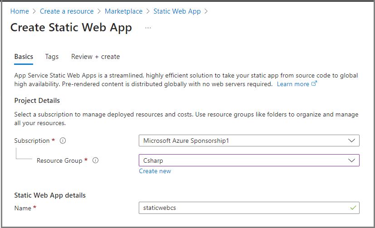Select the Subscription field label
The height and width of the screenshot is (228, 375).
click(32, 141)
